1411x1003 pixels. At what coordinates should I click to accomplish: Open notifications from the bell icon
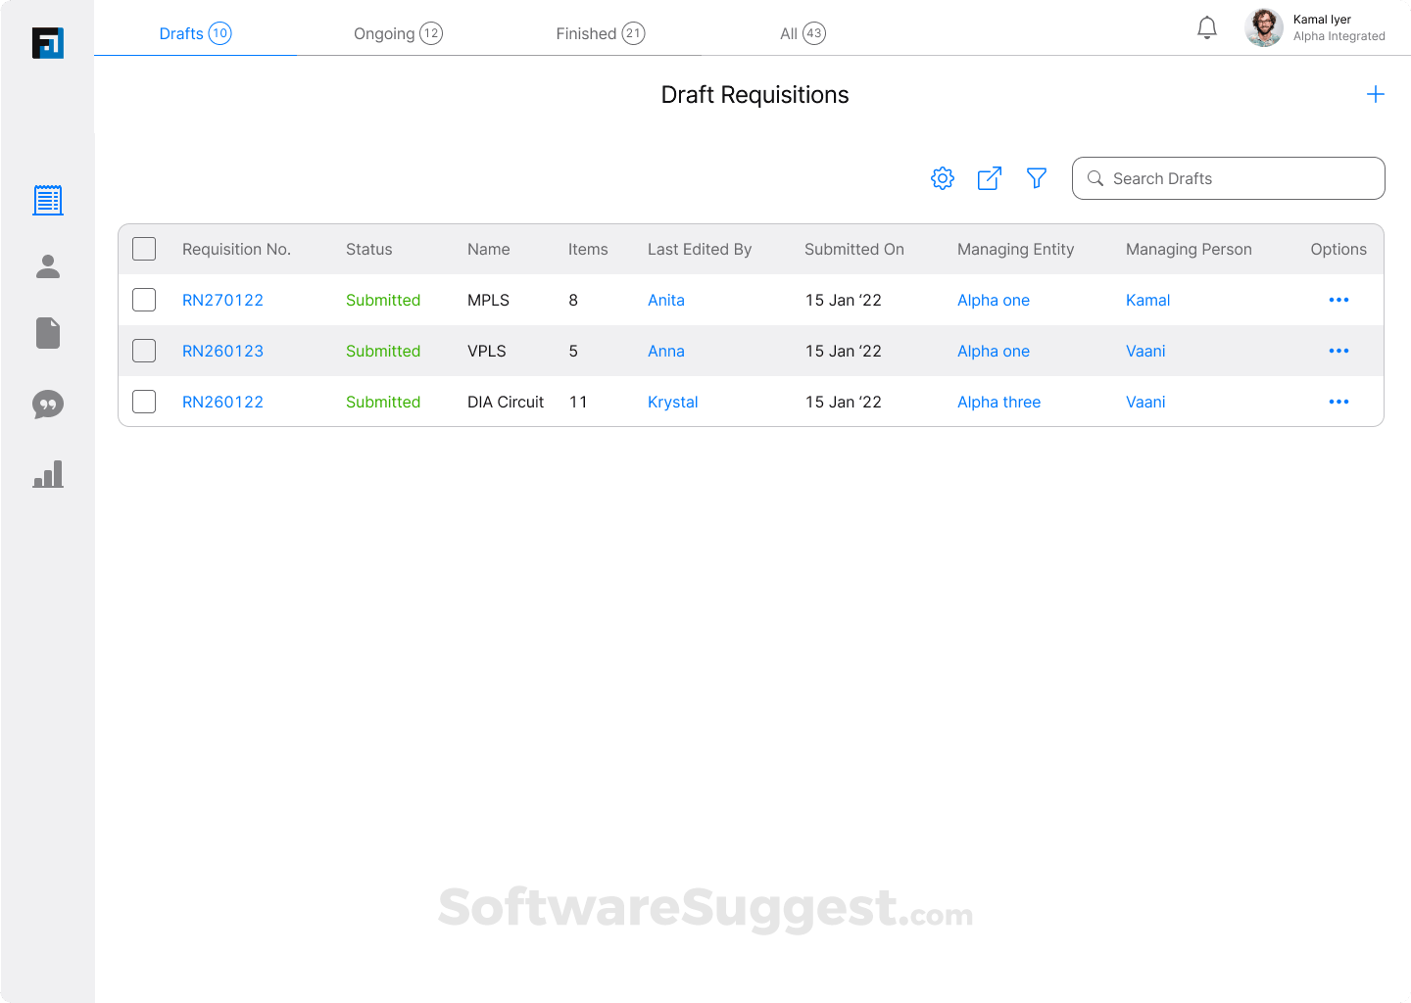tap(1207, 27)
